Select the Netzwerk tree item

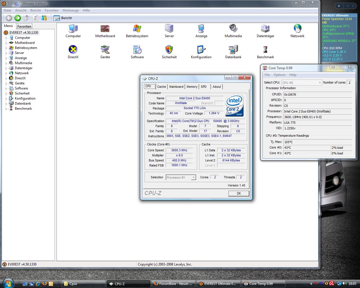22,73
